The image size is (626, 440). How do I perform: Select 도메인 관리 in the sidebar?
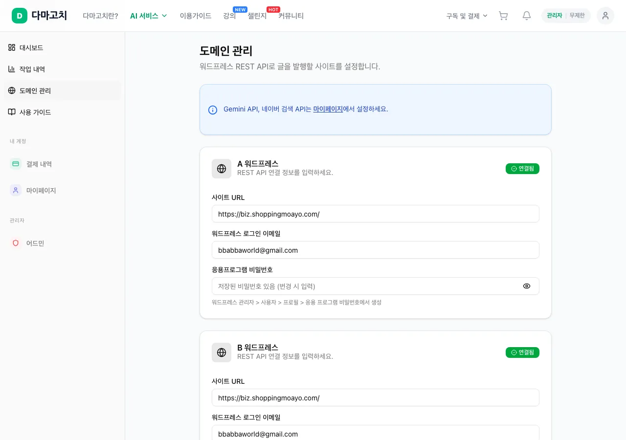(x=62, y=90)
